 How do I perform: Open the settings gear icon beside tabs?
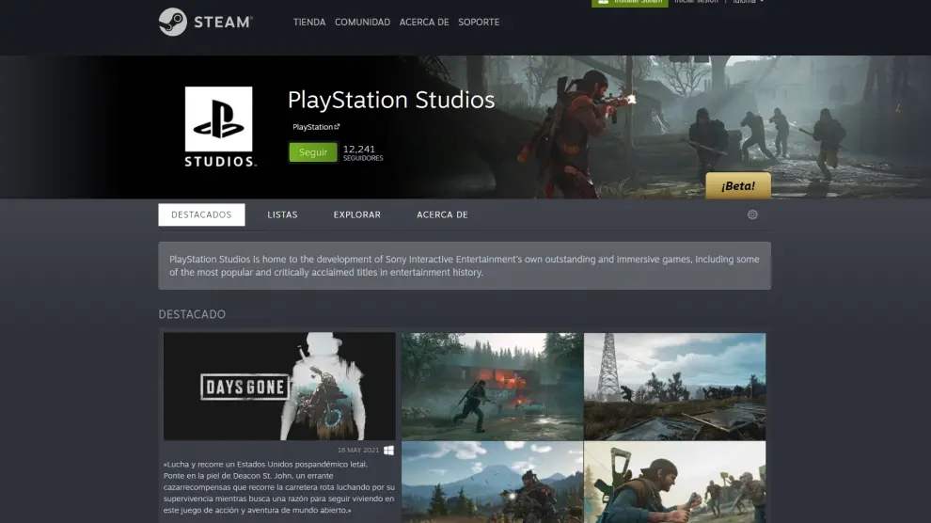click(x=752, y=214)
